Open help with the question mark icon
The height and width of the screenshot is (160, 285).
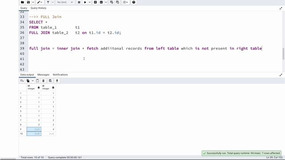[134, 2]
